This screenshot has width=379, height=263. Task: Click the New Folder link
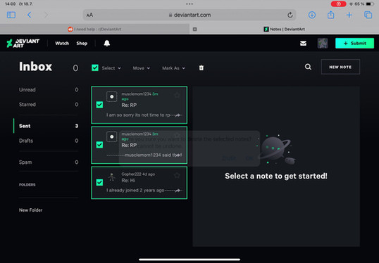[x=31, y=210]
